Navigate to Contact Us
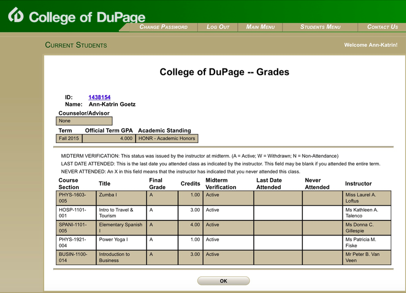Screen dimensions: 406x293 click(x=382, y=27)
